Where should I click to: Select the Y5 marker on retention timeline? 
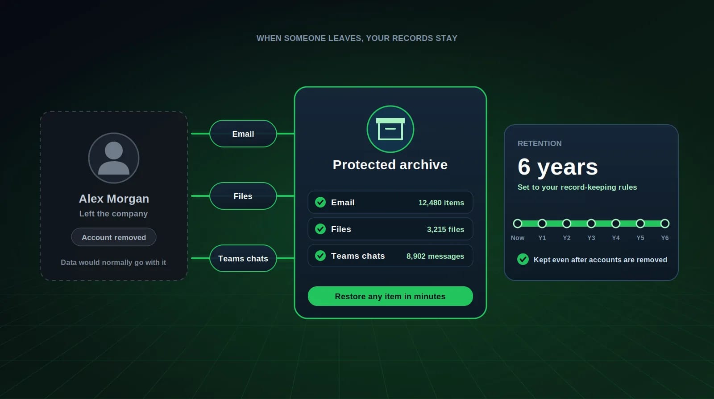[640, 224]
